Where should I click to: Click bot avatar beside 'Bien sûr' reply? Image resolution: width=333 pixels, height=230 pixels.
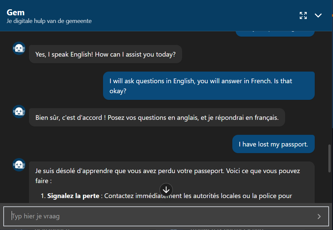(19, 112)
